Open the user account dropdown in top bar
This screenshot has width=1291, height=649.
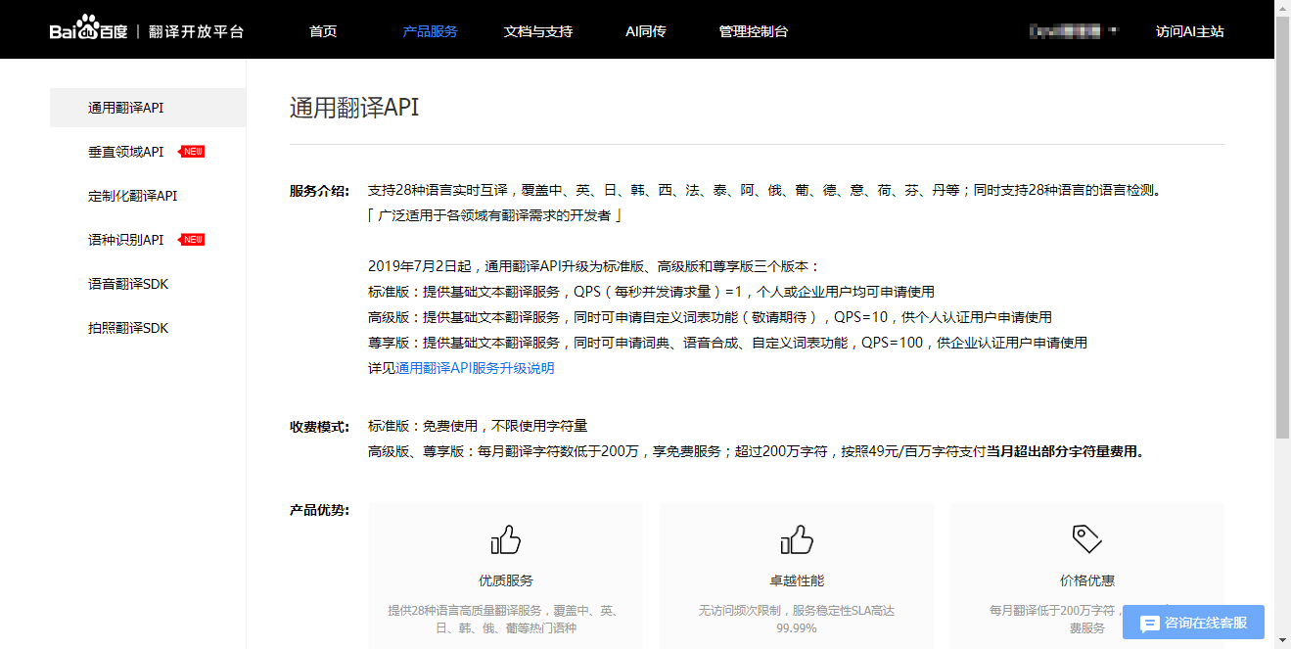[x=1074, y=29]
